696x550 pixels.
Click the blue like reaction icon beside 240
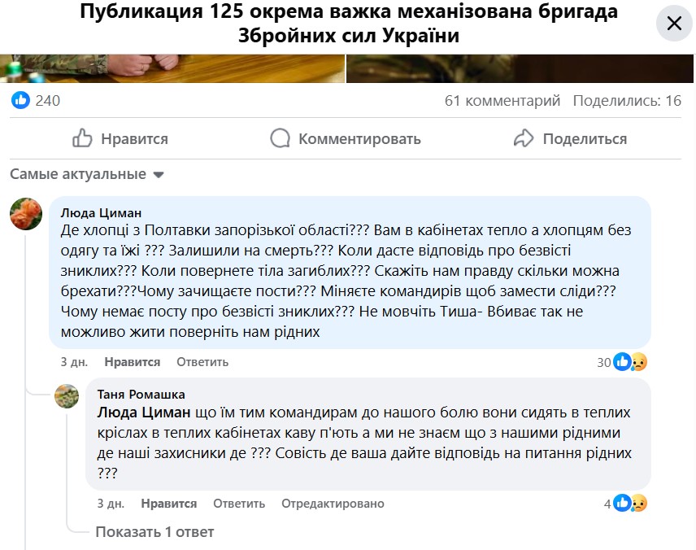(x=21, y=101)
